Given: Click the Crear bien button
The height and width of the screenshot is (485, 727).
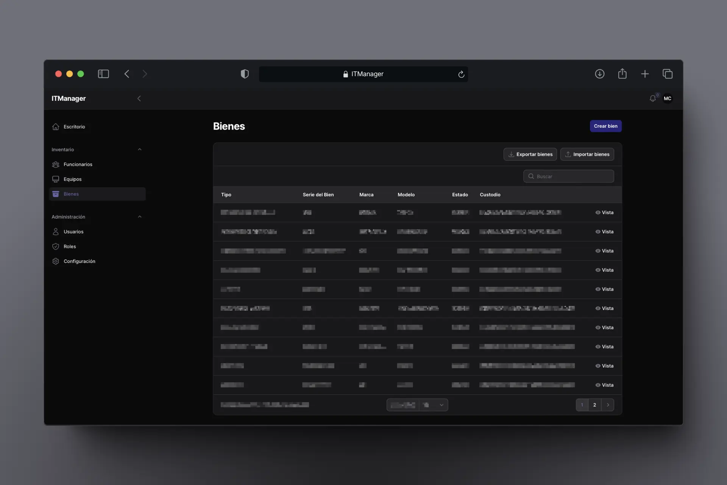Looking at the screenshot, I should (x=605, y=126).
